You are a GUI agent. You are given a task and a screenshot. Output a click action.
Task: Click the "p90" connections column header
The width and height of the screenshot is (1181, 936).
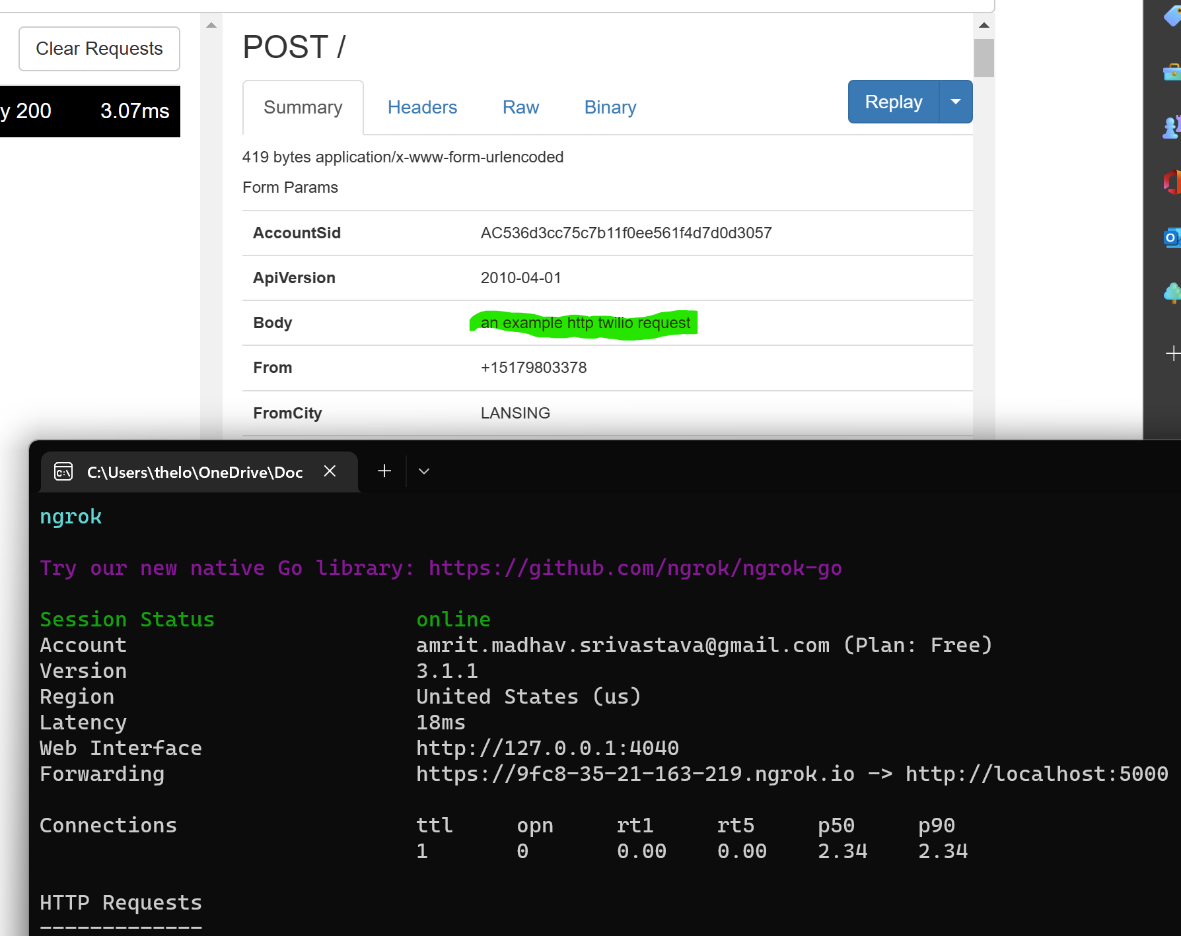[x=937, y=825]
